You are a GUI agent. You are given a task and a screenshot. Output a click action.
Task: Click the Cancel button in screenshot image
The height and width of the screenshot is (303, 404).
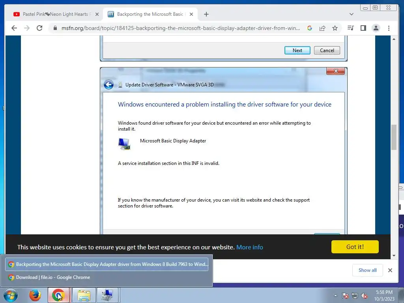click(x=327, y=50)
